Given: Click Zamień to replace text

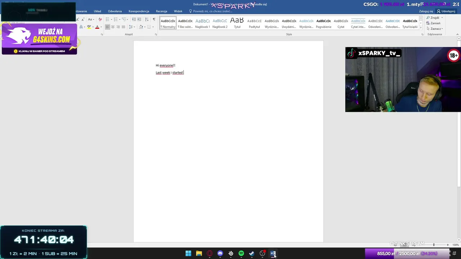Looking at the screenshot, I should 434,23.
